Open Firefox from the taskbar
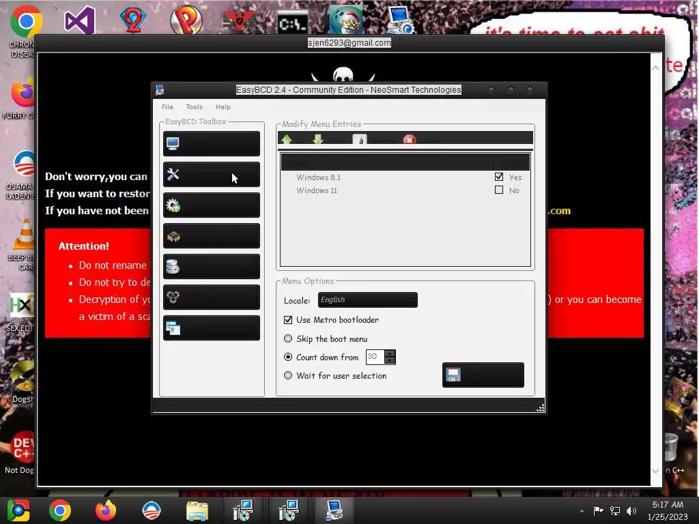This screenshot has width=699, height=524. [x=106, y=510]
